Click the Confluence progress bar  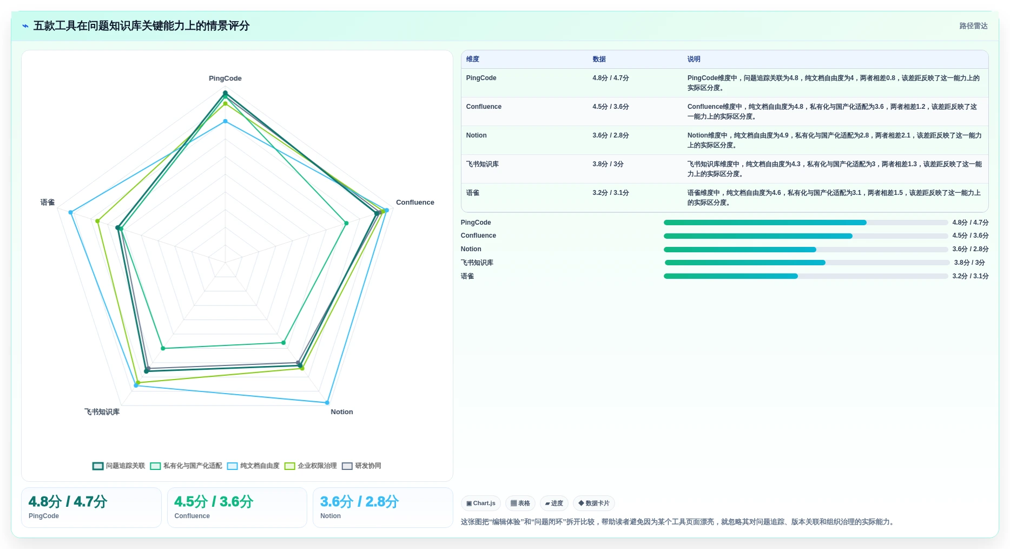(806, 236)
